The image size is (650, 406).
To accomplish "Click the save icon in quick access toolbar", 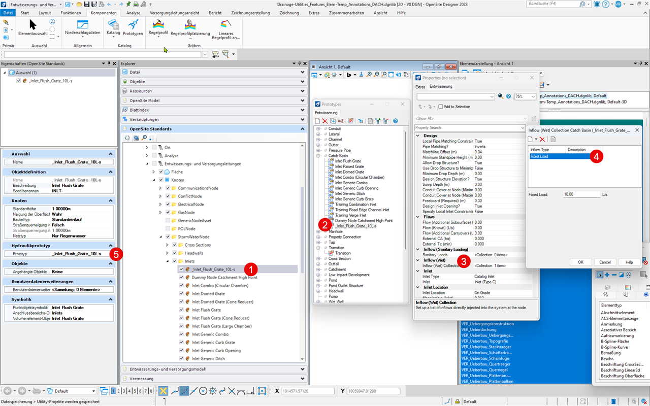I will point(87,4).
